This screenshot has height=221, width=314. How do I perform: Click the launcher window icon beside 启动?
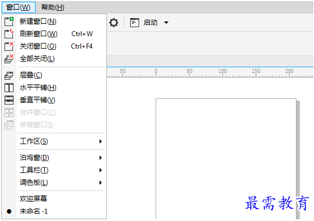coord(135,23)
